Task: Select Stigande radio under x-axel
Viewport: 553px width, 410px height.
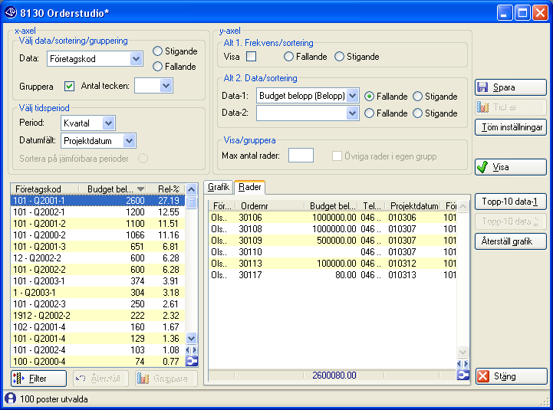Action: coord(157,51)
